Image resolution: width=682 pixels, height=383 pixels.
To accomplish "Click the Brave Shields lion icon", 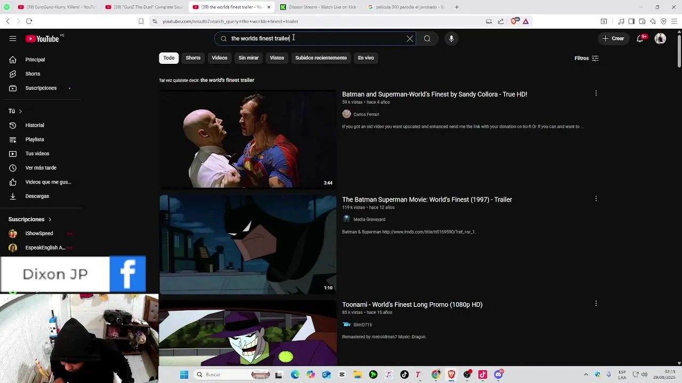I will click(x=514, y=21).
